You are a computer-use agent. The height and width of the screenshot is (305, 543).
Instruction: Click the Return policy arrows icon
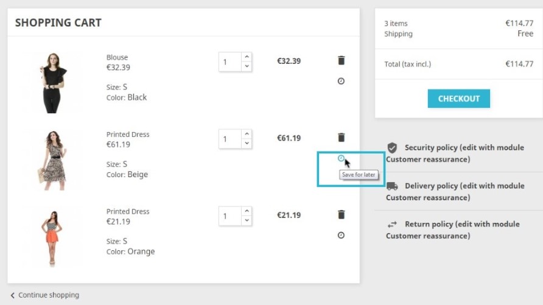click(x=392, y=225)
